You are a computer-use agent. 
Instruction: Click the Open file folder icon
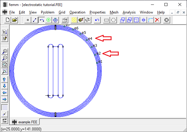pyautogui.click(x=14, y=20)
